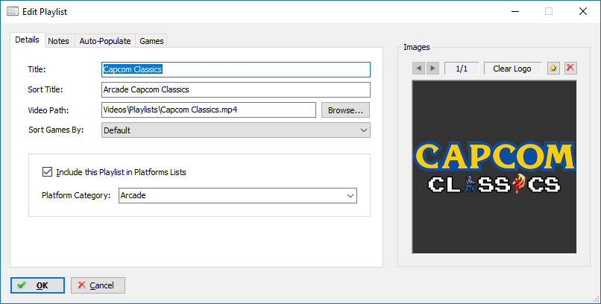Click the 'Platform Category:' label
Screen dimensions: 601x304
tap(76, 195)
